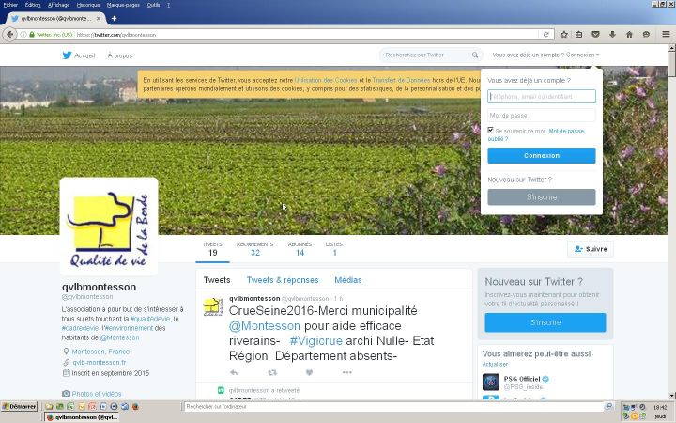Bookmark this page with the star icon
Viewport: 676px width, 423px height.
coord(564,34)
